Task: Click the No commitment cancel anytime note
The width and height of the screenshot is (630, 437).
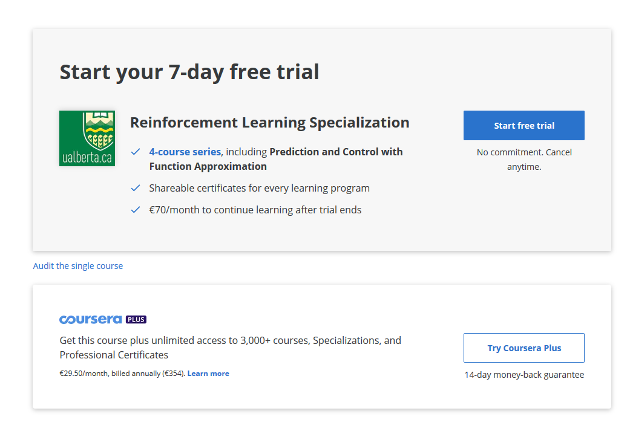Action: (x=523, y=160)
